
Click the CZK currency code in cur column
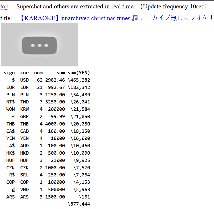click(x=24, y=168)
